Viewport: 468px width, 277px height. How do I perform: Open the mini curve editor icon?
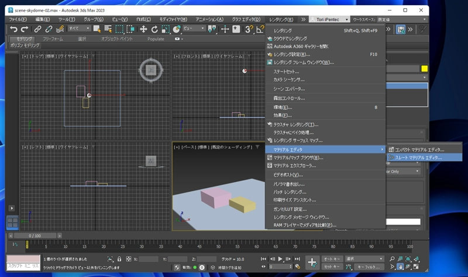(x=15, y=244)
